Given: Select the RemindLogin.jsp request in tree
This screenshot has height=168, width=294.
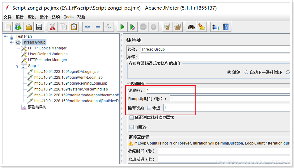Looking at the screenshot, I should 71,83.
